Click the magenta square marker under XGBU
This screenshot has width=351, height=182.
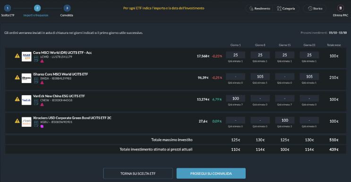point(42,126)
